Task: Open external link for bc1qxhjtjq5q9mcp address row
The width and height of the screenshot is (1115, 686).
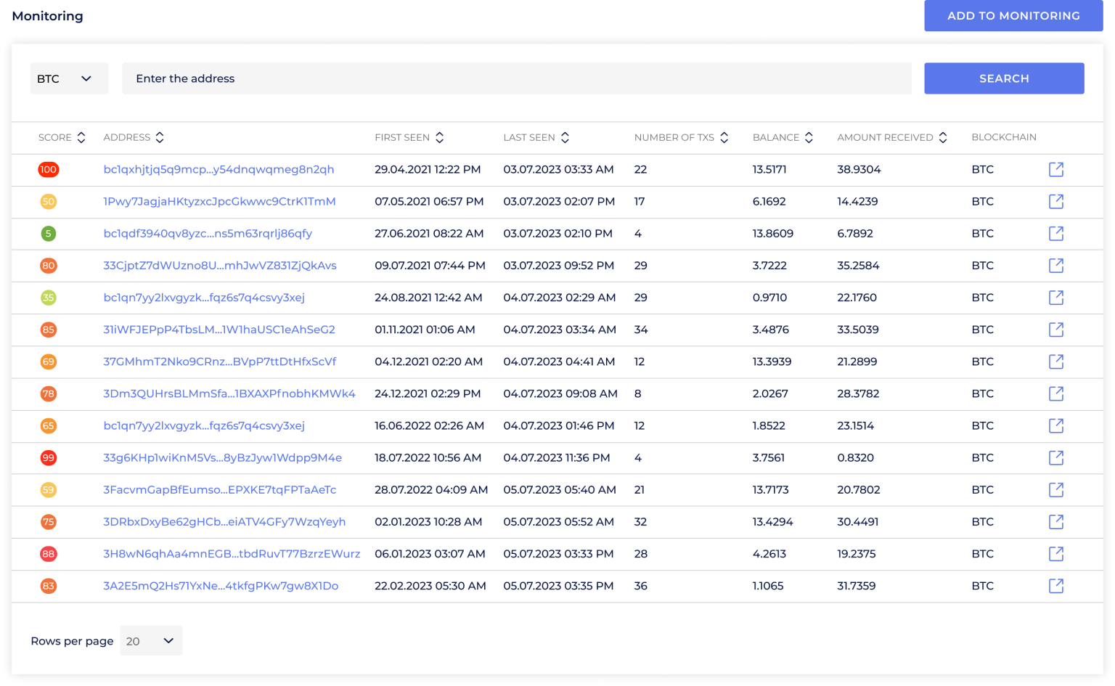Action: tap(1056, 169)
